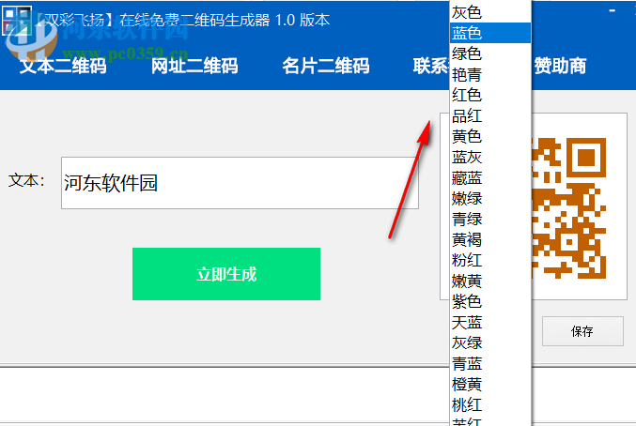Pick the 黄褐 list entry
Image resolution: width=636 pixels, height=426 pixels.
(490, 239)
